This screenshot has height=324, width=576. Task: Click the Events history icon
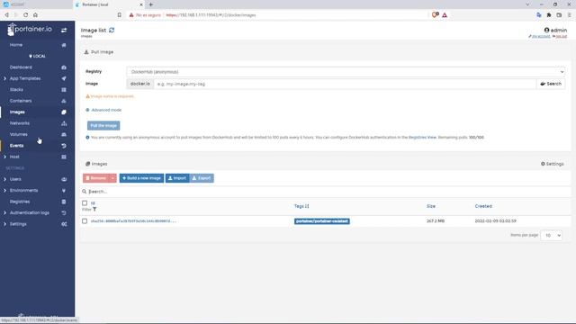pos(64,146)
